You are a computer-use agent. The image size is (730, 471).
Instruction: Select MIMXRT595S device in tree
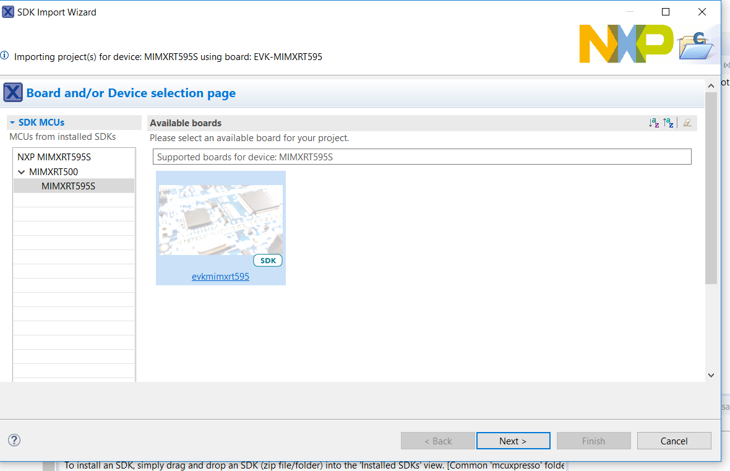click(68, 186)
